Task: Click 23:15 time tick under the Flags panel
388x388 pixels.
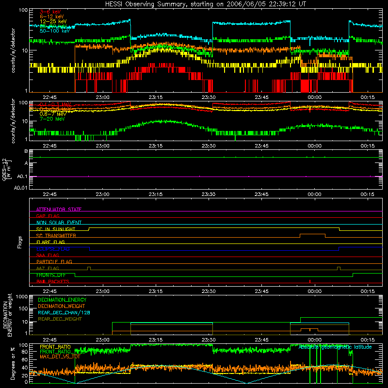Action: click(x=156, y=291)
